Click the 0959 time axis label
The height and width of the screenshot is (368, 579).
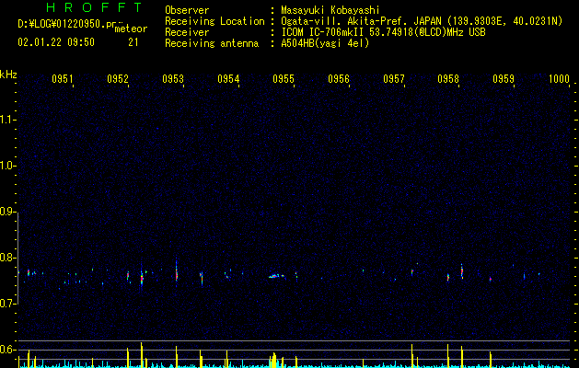pyautogui.click(x=504, y=78)
